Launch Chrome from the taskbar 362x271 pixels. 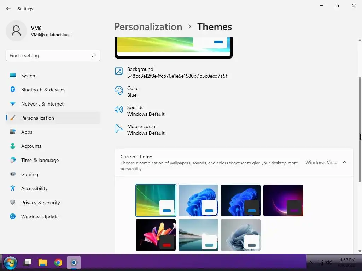click(x=58, y=263)
